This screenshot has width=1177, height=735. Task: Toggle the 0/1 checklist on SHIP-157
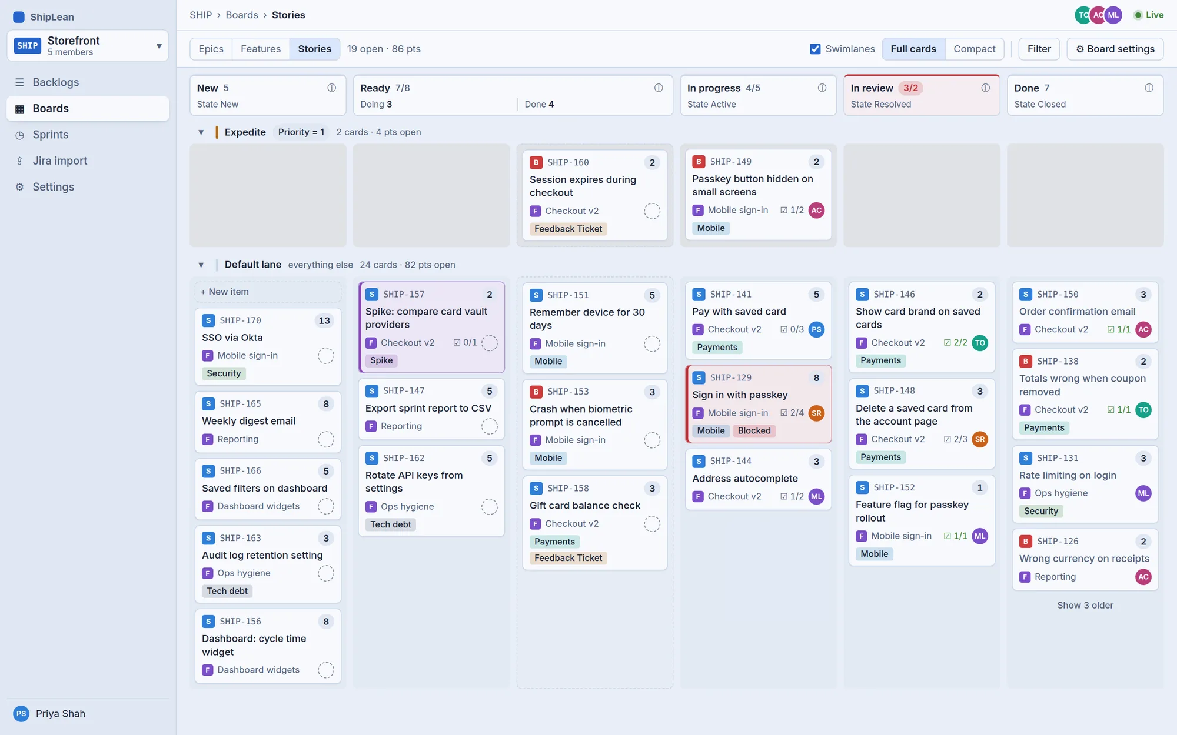465,342
